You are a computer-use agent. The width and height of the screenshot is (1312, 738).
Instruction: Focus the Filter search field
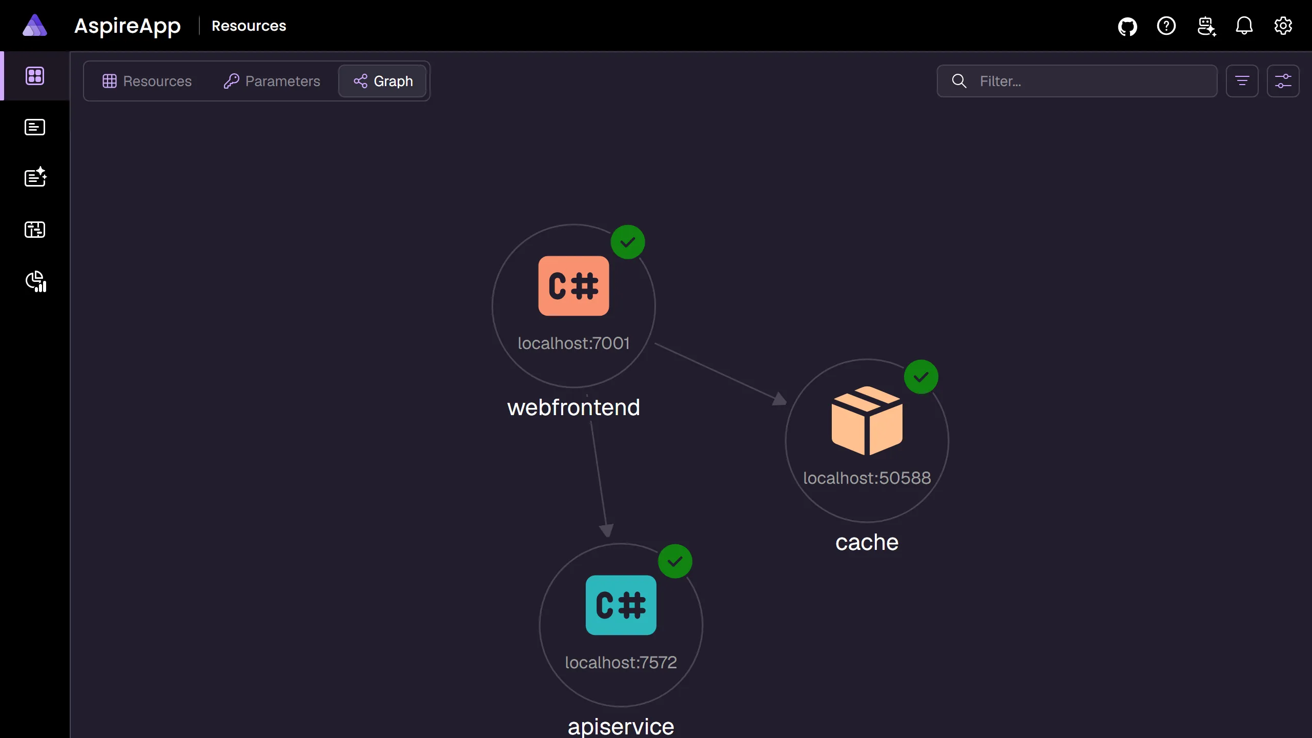(1077, 81)
